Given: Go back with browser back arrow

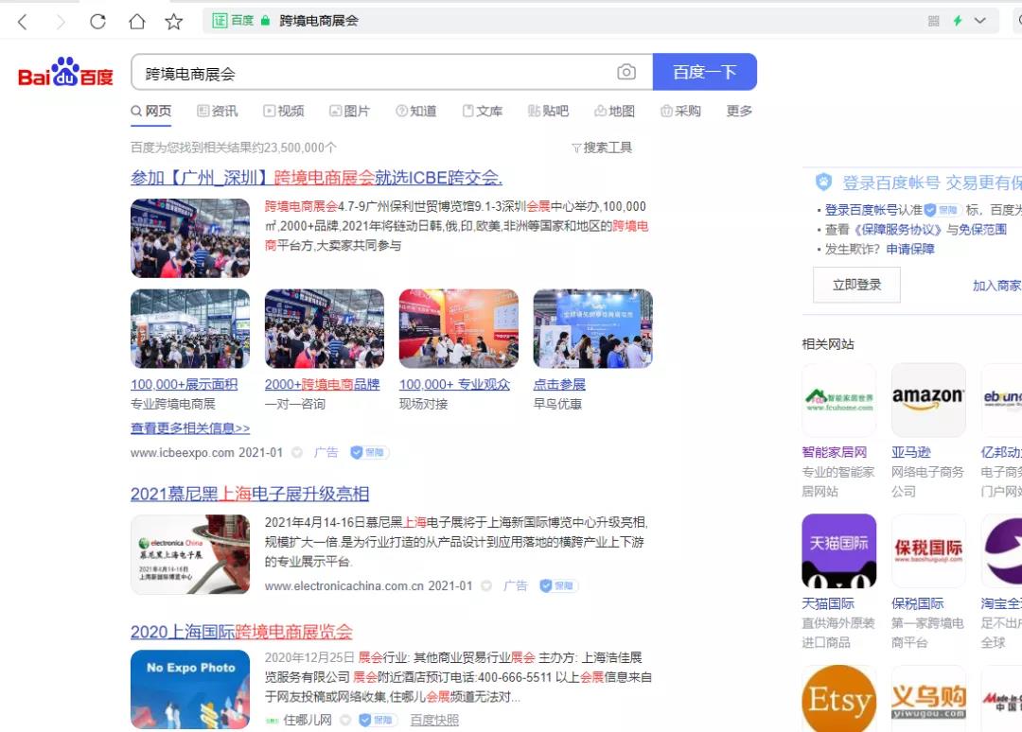Looking at the screenshot, I should coord(23,22).
